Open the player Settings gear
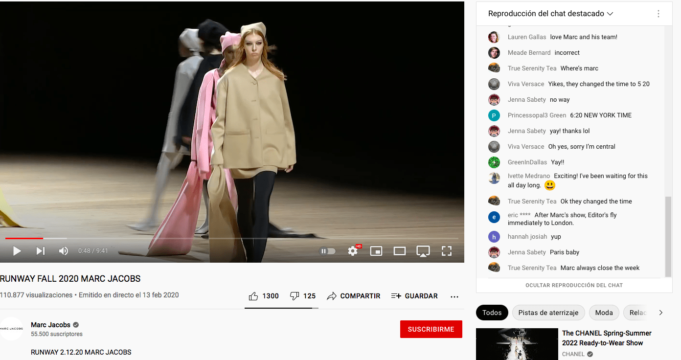Screen dimensions: 681x360 pos(353,250)
